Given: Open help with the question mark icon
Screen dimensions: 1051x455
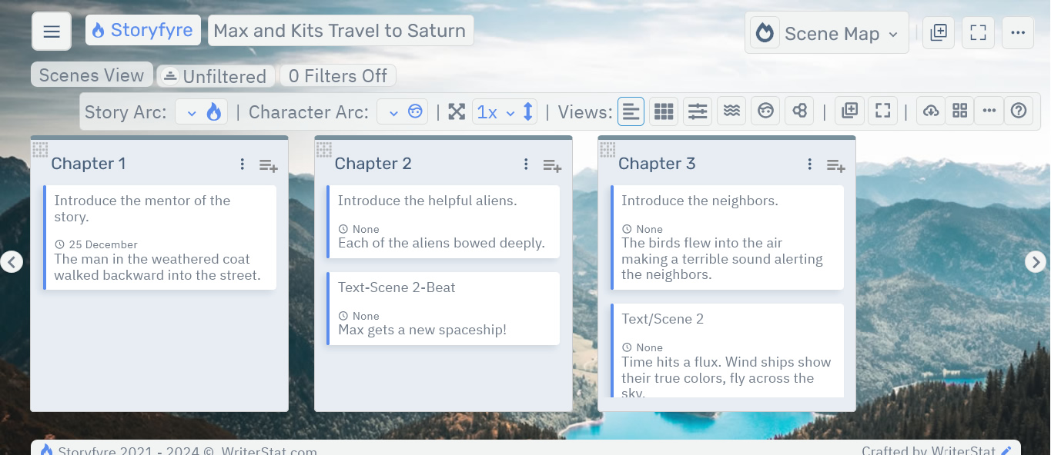Looking at the screenshot, I should 1018,111.
